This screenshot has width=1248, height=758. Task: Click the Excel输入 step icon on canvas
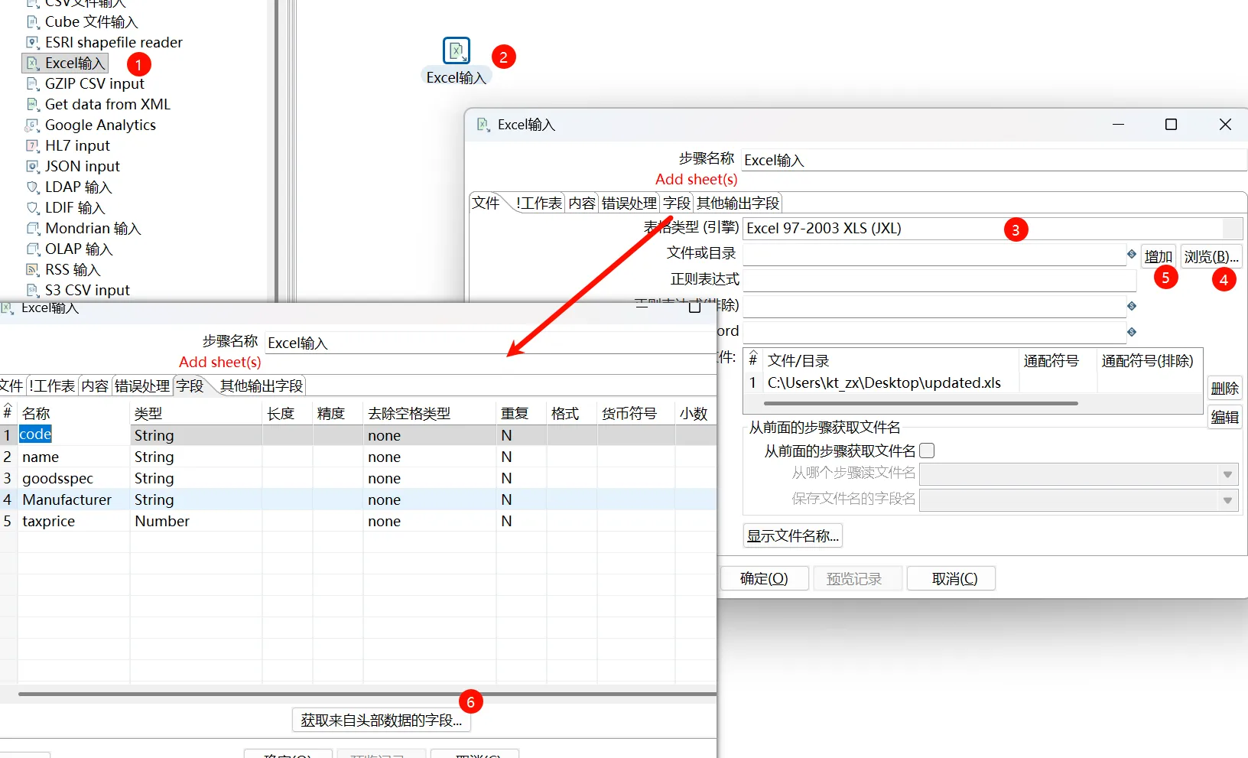coord(457,51)
